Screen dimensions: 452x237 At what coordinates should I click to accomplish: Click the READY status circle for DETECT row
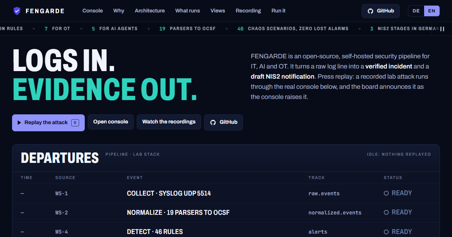pyautogui.click(x=386, y=232)
